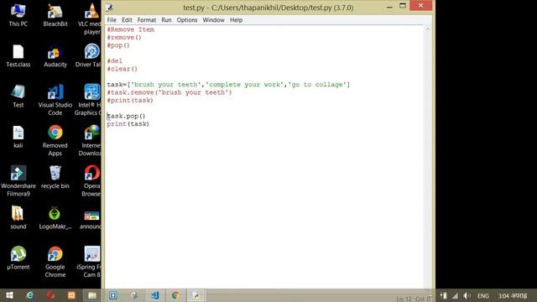Open the blue square app in taskbar
This screenshot has height=302, width=537.
[x=113, y=295]
